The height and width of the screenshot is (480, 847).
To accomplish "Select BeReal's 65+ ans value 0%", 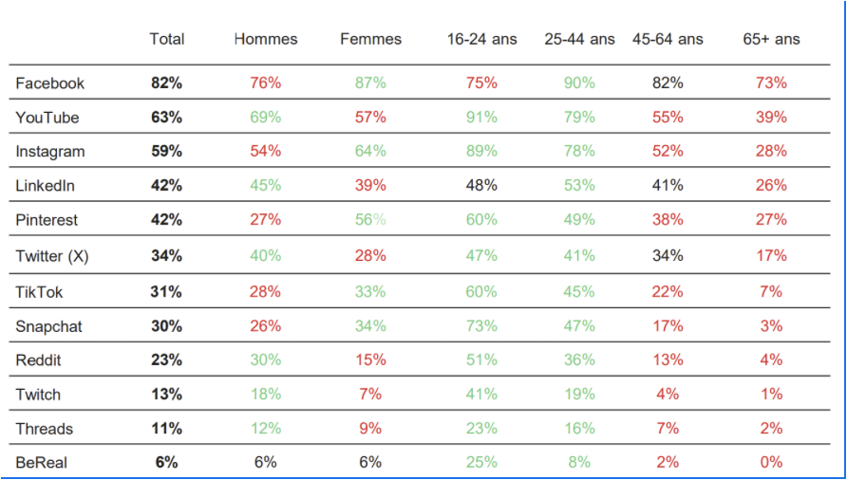I will coord(771,462).
